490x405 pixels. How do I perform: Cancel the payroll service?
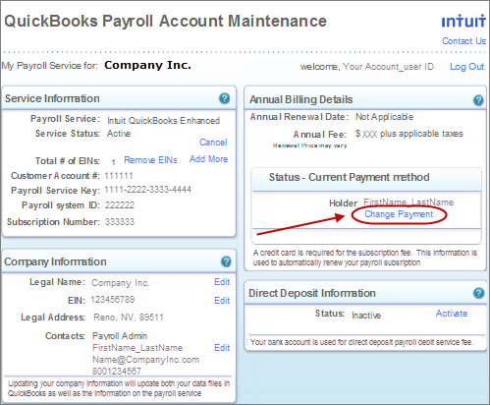[213, 143]
